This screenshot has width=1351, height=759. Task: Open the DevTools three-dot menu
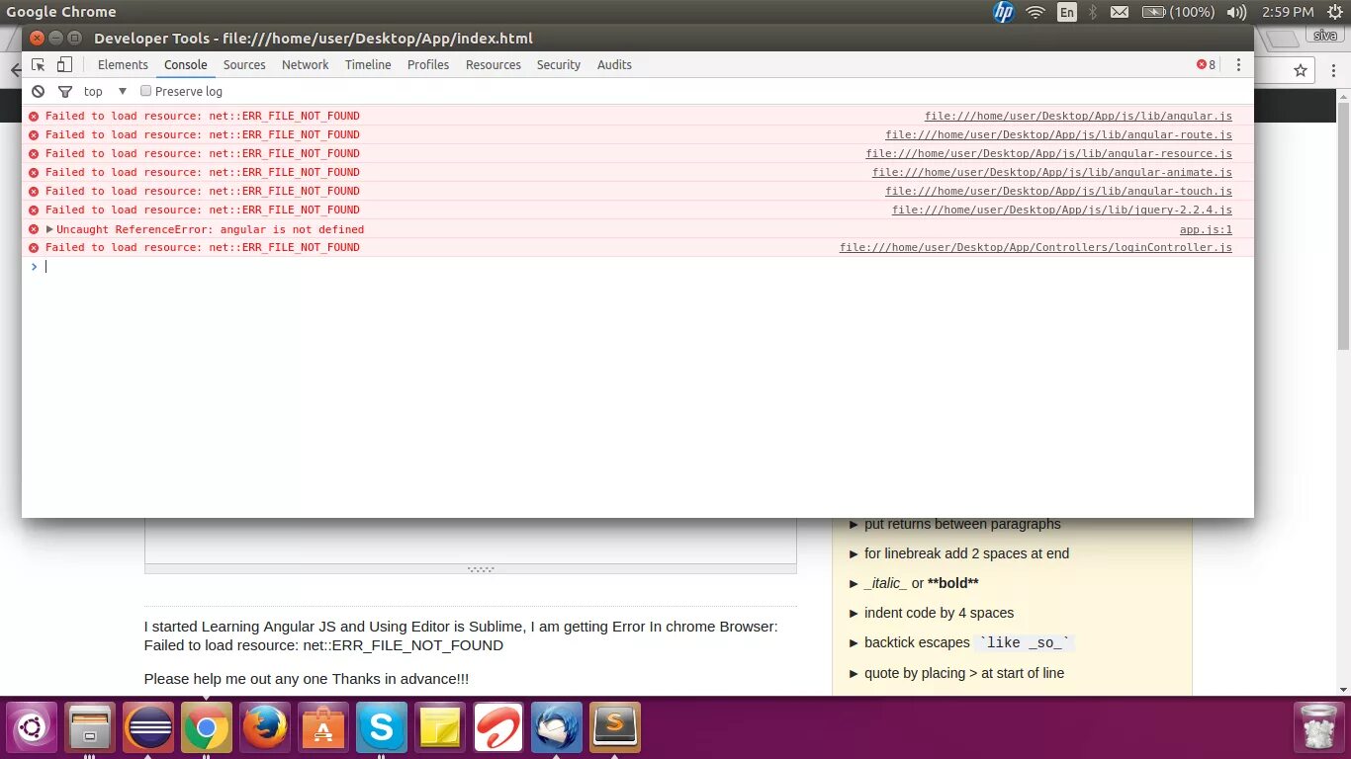1238,64
